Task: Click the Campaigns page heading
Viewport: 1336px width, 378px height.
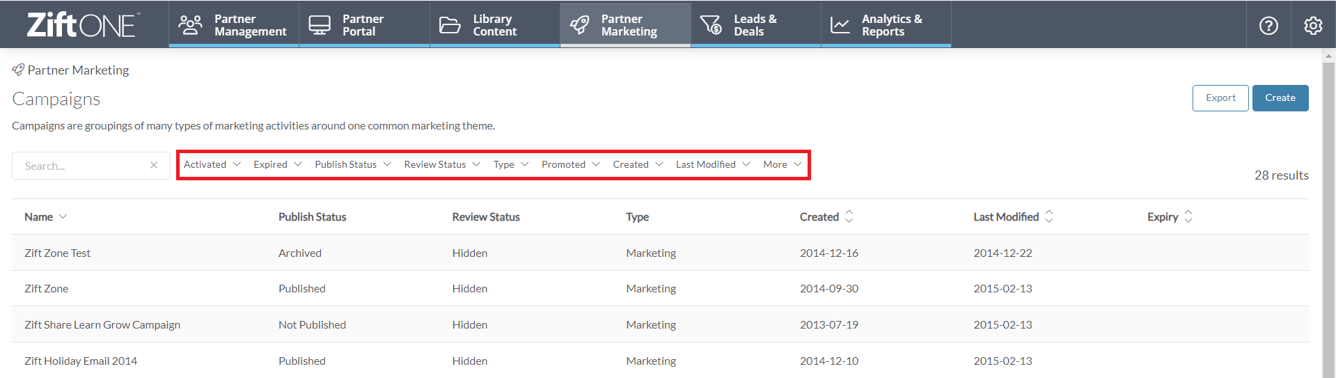Action: [x=56, y=99]
